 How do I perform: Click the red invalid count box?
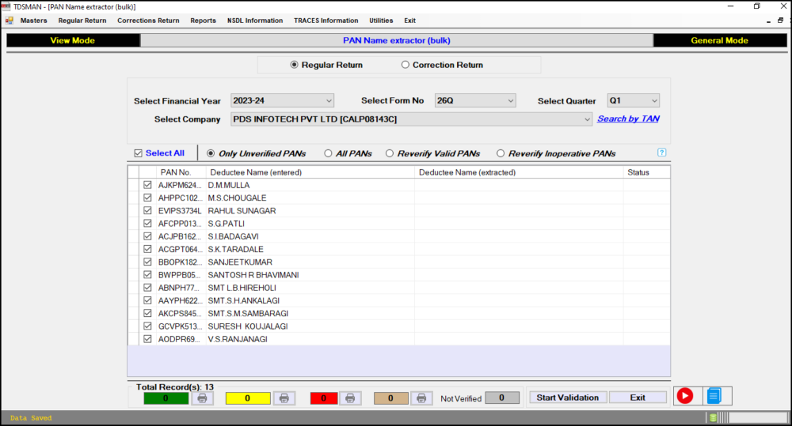click(324, 398)
